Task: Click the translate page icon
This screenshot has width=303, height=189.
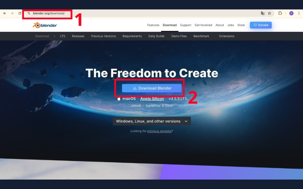Action: [x=262, y=13]
